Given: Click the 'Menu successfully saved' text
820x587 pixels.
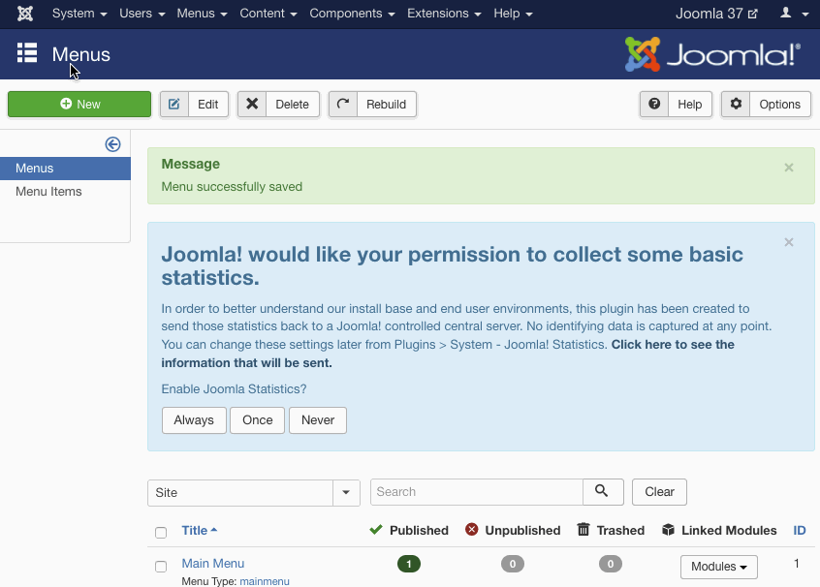Looking at the screenshot, I should 232,187.
